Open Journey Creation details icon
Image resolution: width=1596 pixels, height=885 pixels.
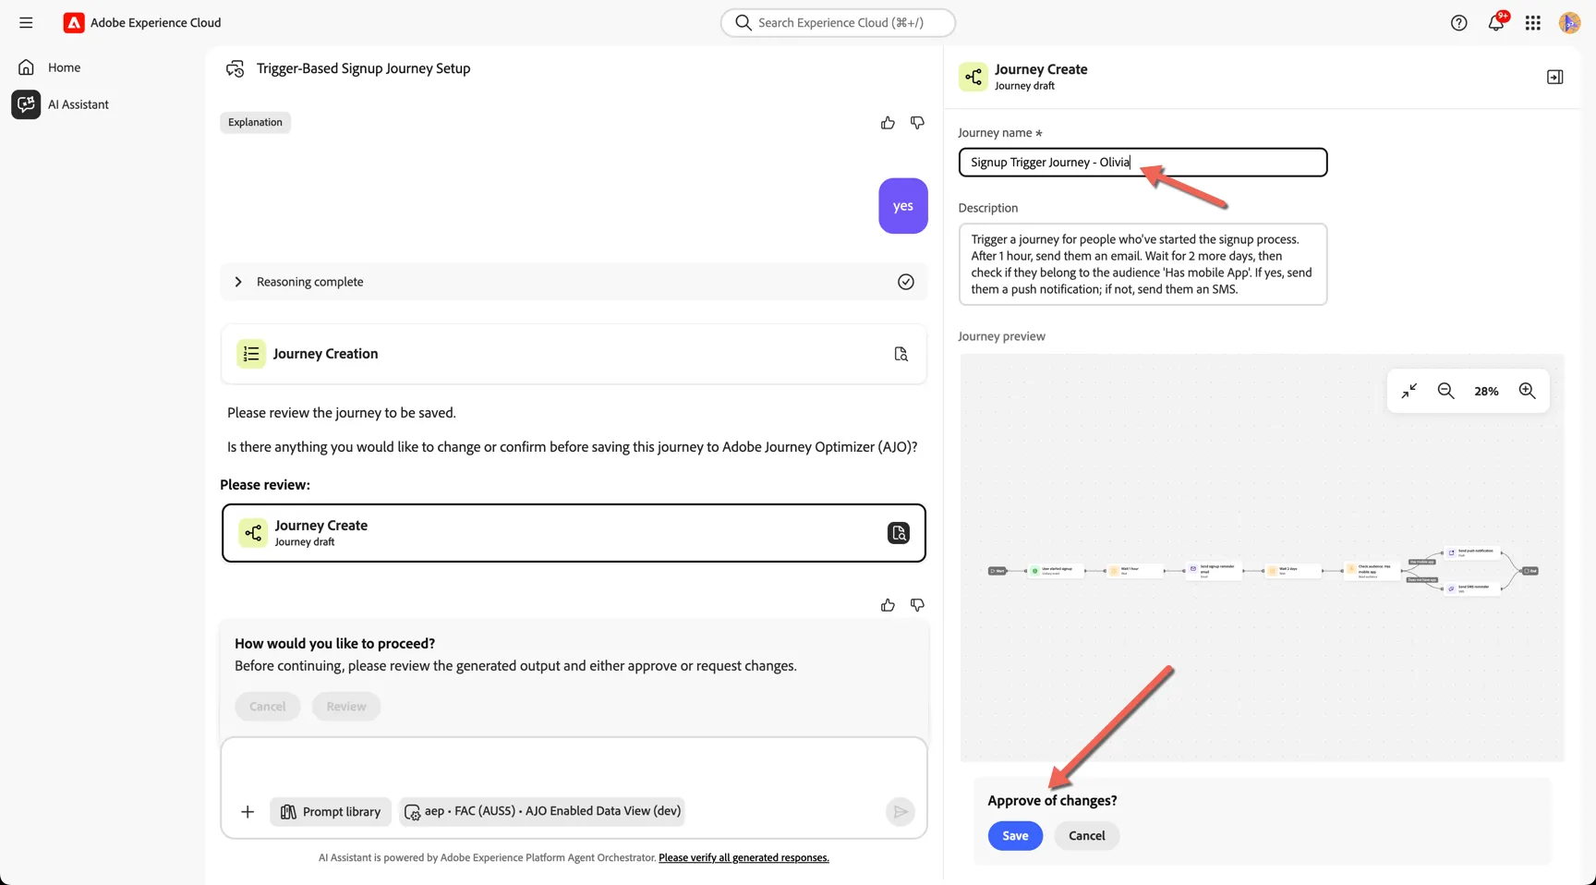click(901, 354)
